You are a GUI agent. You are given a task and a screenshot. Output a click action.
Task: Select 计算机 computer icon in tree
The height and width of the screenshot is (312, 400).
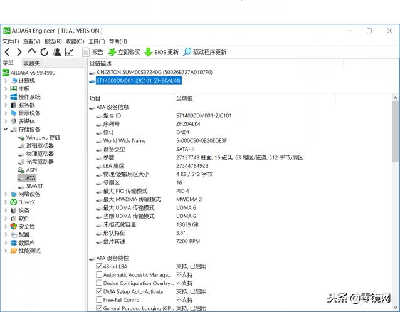14,81
